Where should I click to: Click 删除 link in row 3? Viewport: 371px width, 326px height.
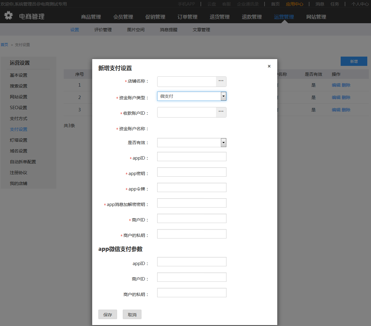346,110
